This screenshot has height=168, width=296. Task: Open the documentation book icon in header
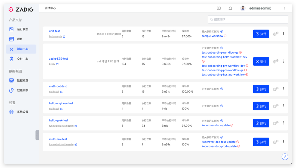[x=219, y=8]
